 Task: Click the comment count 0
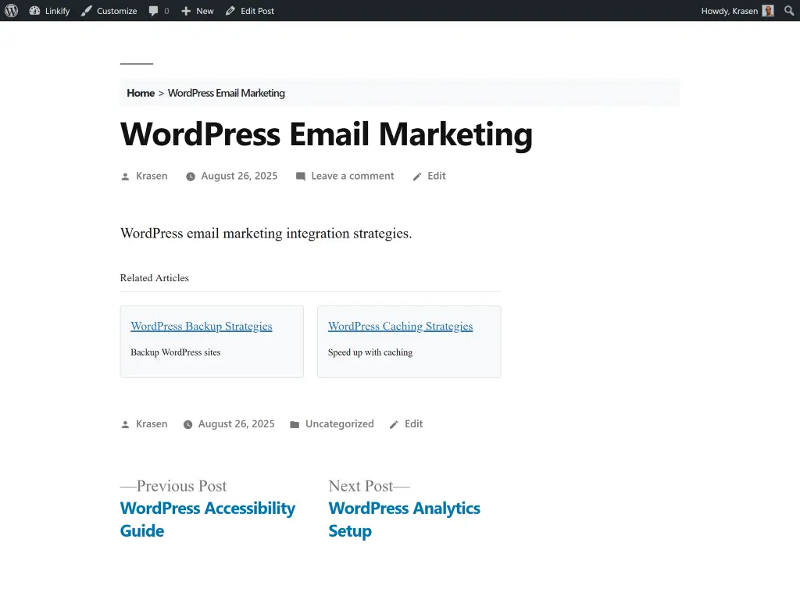point(166,11)
